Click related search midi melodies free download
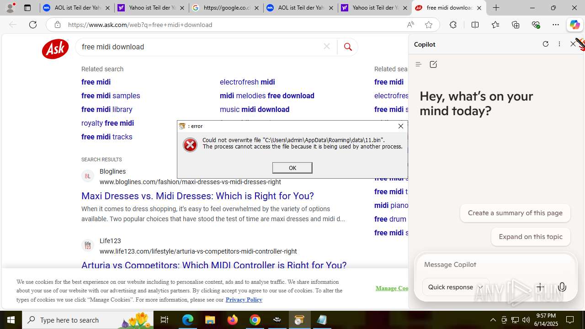Viewport: 585px width, 329px height. point(267,96)
